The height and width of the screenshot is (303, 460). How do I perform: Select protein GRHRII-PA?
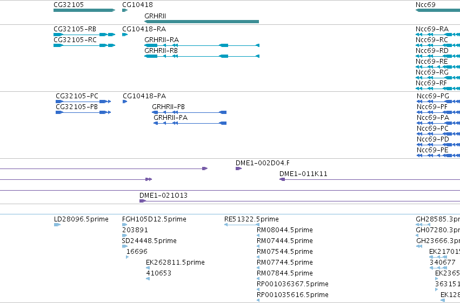coord(190,123)
